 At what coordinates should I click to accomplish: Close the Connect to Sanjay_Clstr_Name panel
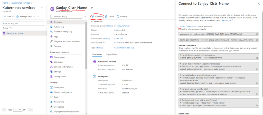tap(259, 4)
